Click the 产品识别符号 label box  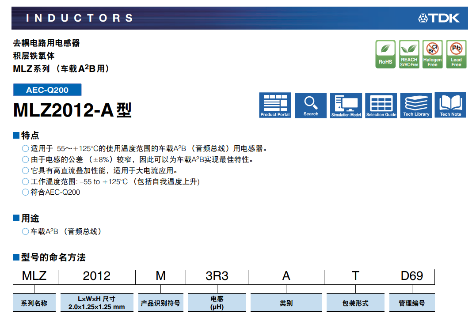click(x=160, y=302)
